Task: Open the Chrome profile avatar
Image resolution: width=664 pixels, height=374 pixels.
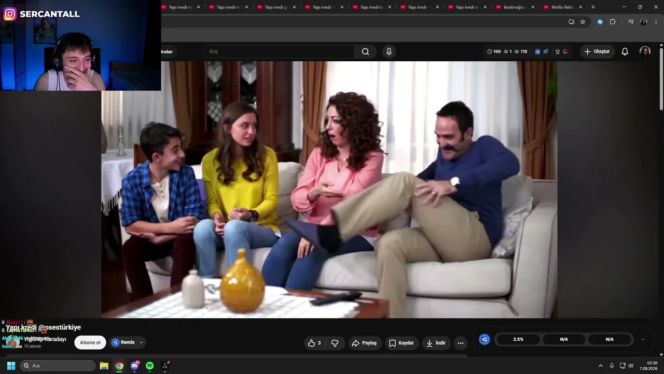Action: pyautogui.click(x=644, y=22)
